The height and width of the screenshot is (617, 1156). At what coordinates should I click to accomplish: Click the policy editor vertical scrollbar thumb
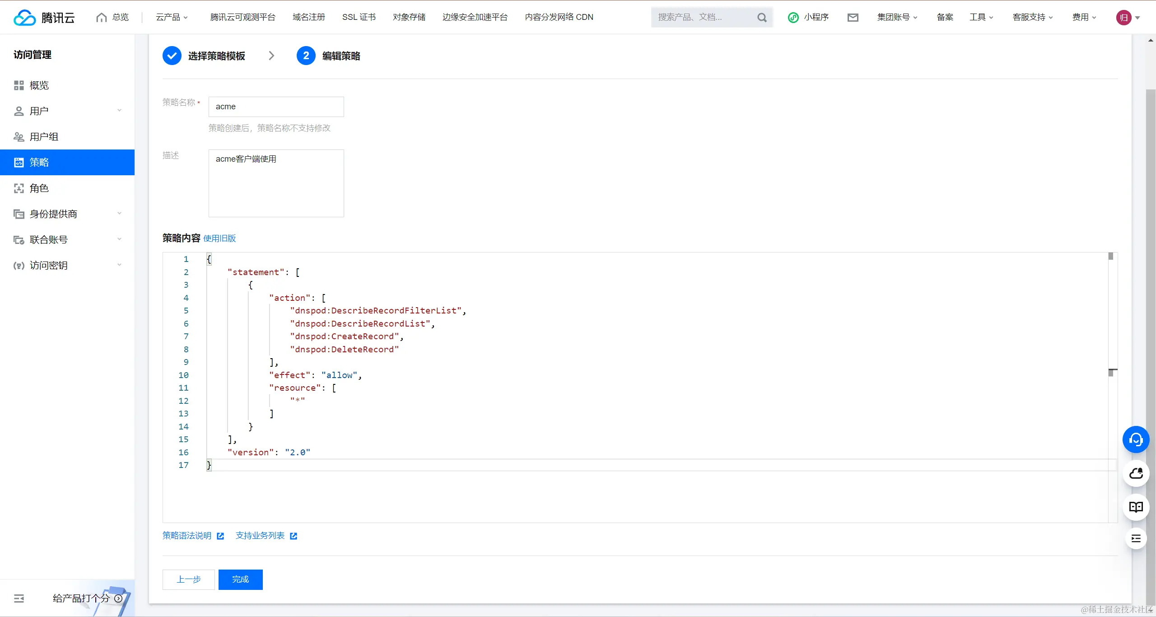coord(1111,257)
